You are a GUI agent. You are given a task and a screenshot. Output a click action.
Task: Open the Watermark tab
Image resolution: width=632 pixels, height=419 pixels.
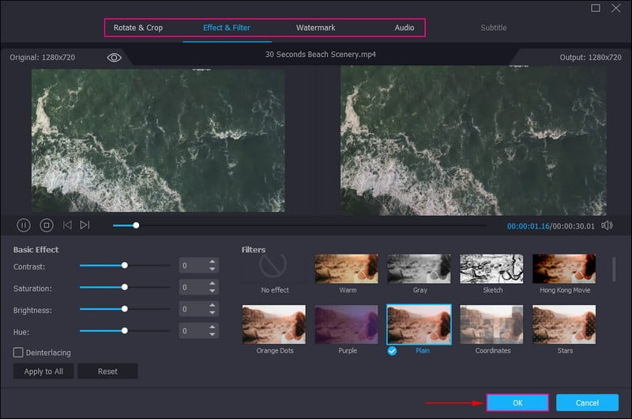point(316,28)
